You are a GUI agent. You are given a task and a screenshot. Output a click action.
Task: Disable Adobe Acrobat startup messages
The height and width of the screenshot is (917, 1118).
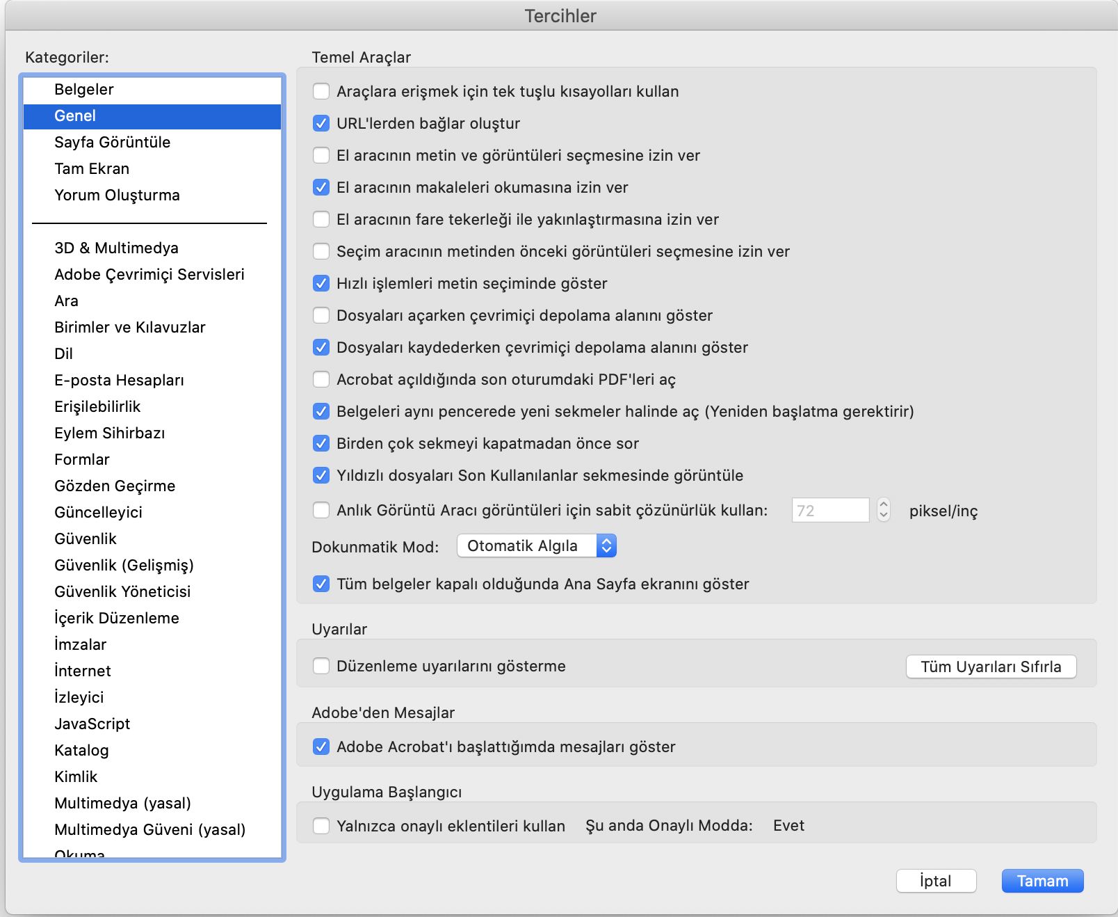[321, 747]
